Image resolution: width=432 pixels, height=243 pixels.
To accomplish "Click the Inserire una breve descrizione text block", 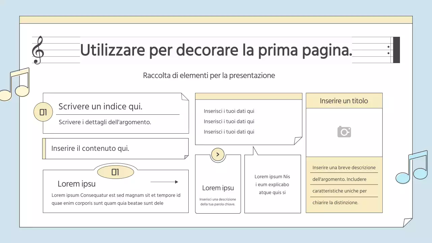I will click(x=344, y=185).
